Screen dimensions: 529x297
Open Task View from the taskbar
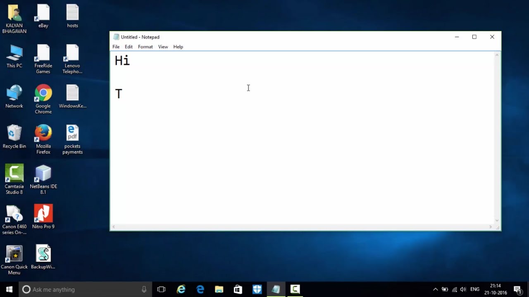point(162,289)
